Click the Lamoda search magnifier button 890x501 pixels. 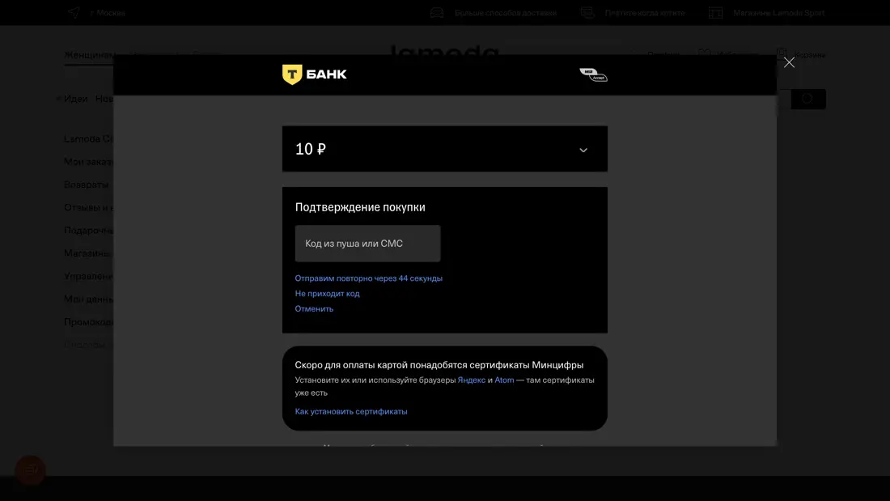coord(808,99)
